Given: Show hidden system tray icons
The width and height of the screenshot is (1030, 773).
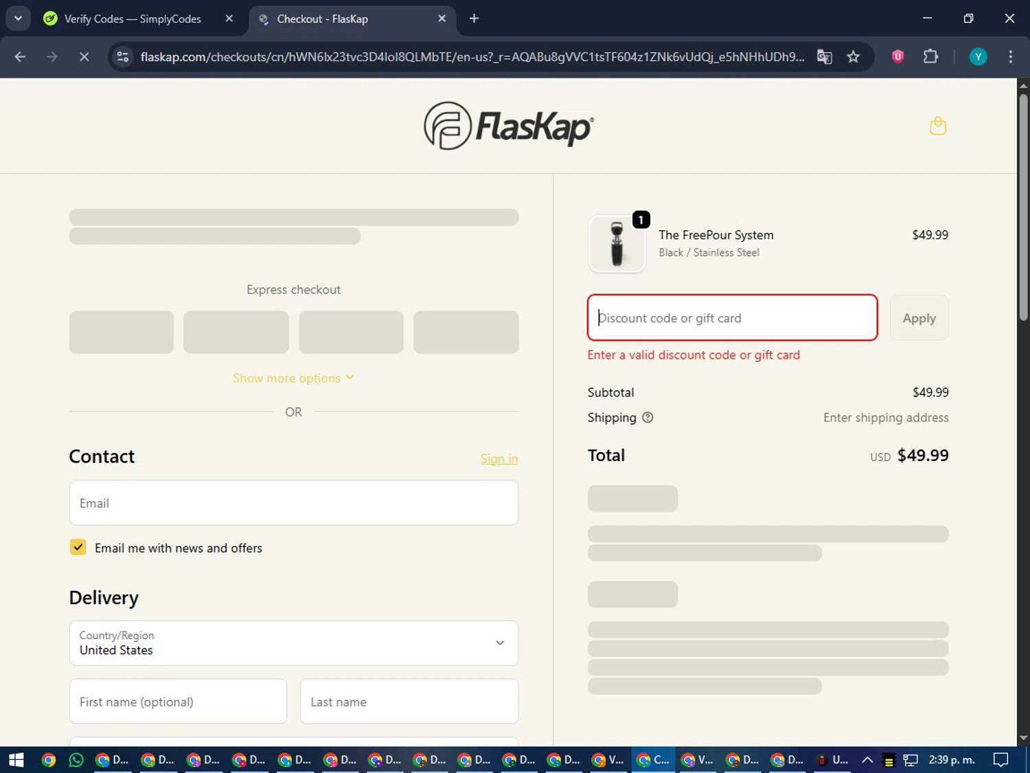Looking at the screenshot, I should click(x=867, y=760).
